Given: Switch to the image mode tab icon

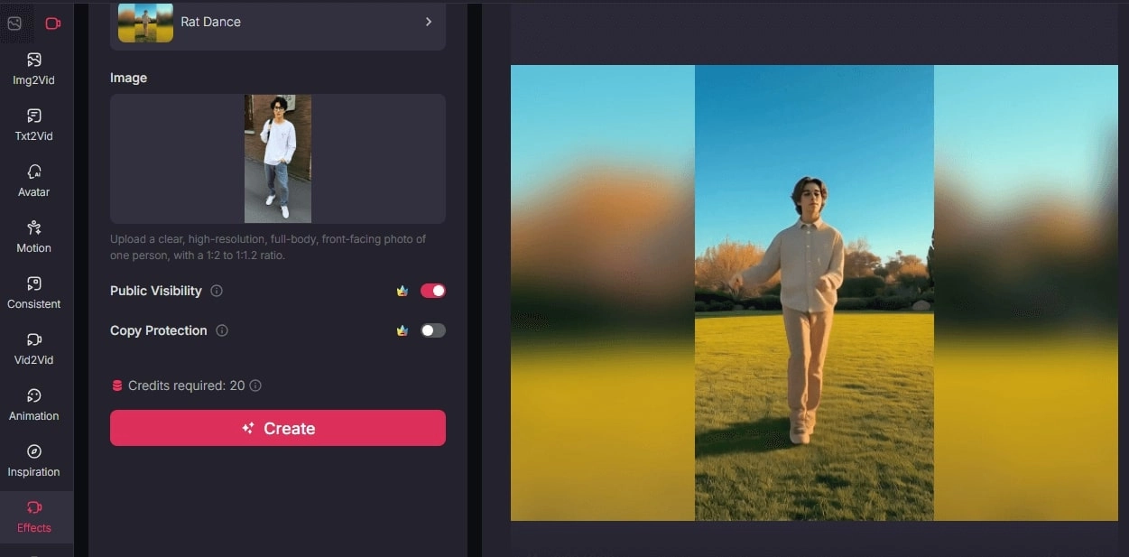Looking at the screenshot, I should pos(15,23).
